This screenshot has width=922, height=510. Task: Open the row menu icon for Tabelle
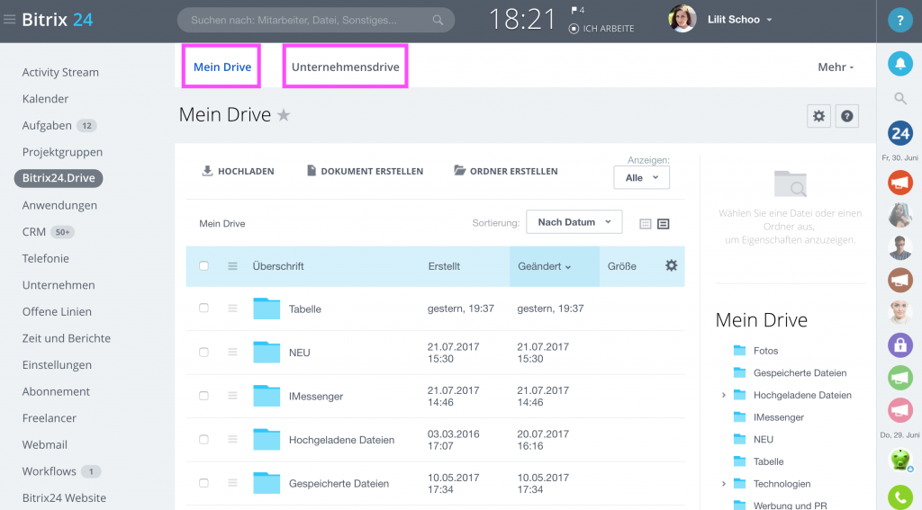pyautogui.click(x=233, y=309)
